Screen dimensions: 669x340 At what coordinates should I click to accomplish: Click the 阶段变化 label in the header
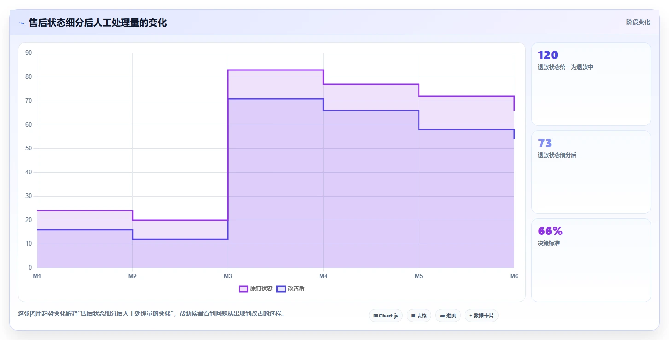(x=638, y=22)
